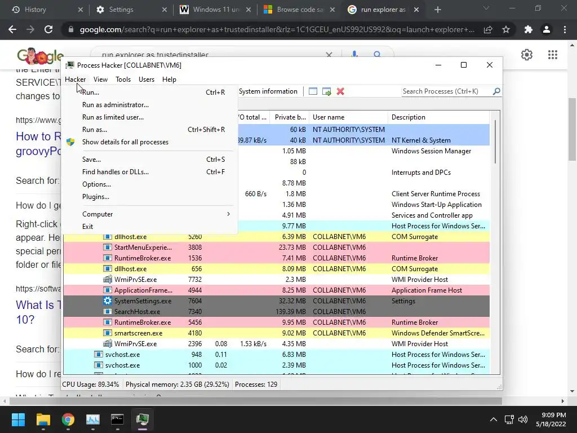Click the System information toolbar button
The width and height of the screenshot is (577, 433).
(268, 91)
